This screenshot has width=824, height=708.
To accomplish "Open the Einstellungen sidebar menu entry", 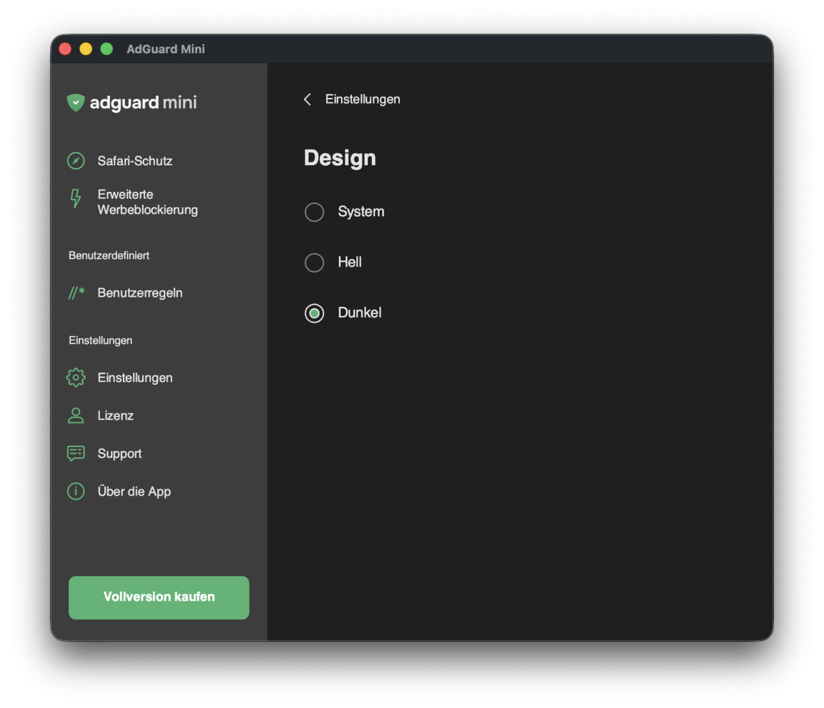I will coord(135,377).
